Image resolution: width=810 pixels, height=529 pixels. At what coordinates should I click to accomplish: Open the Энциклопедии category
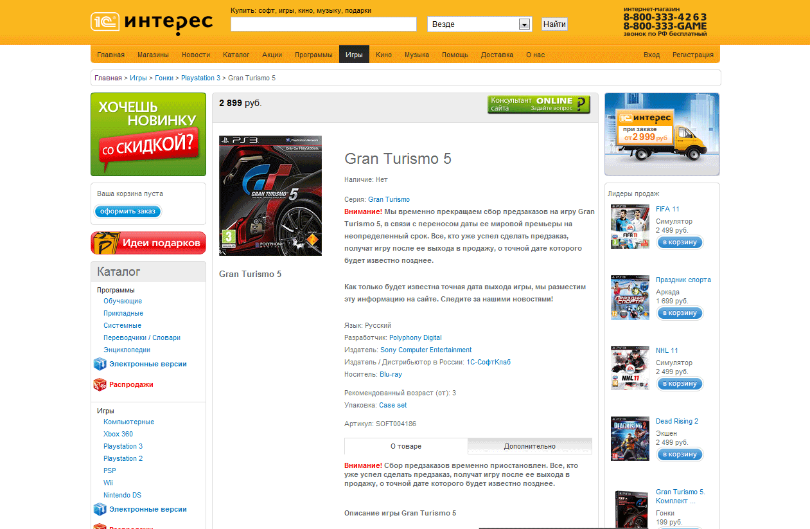click(127, 350)
